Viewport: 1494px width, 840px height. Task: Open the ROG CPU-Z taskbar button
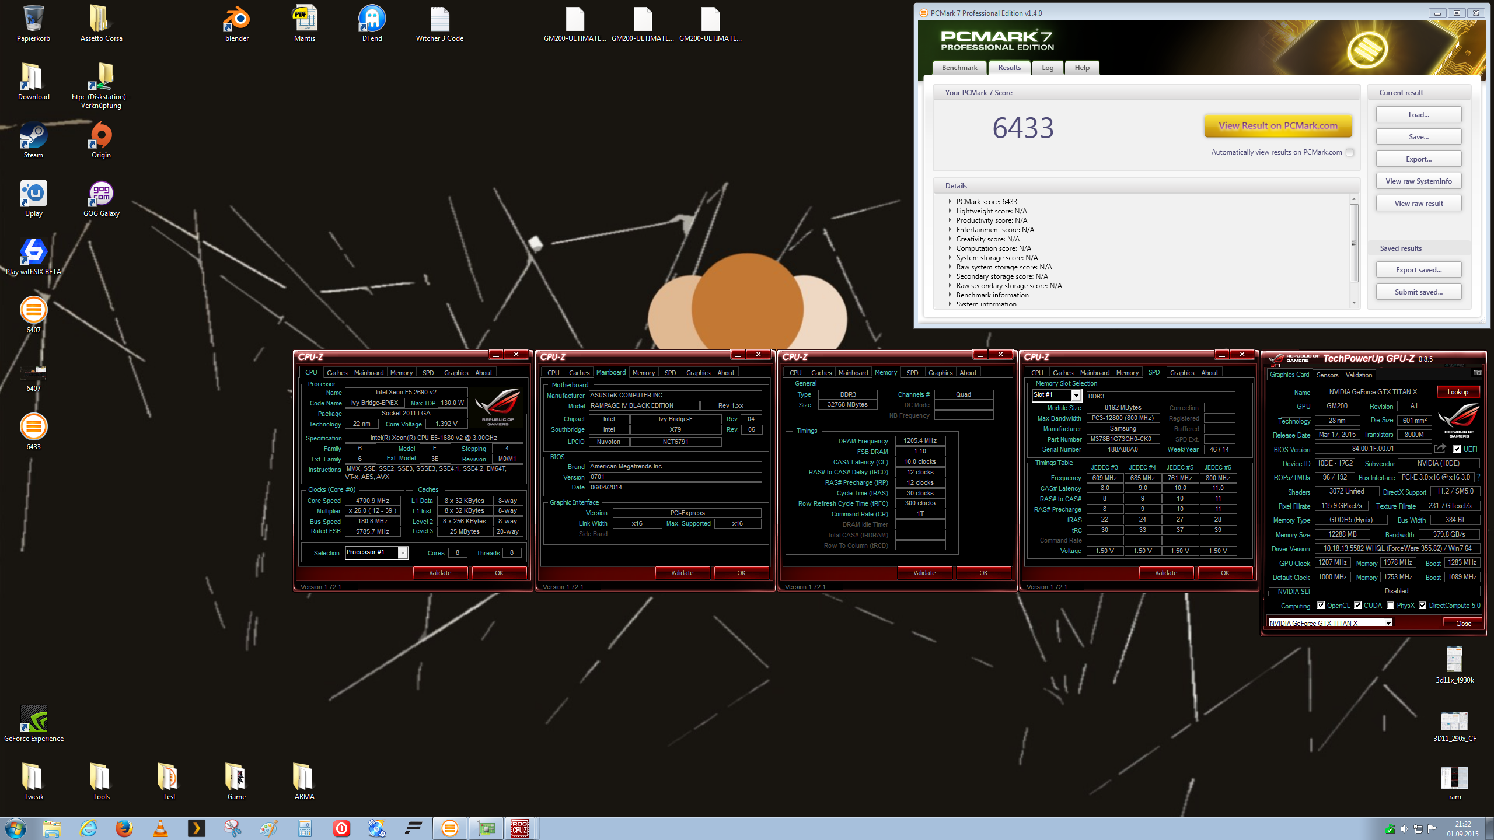520,828
